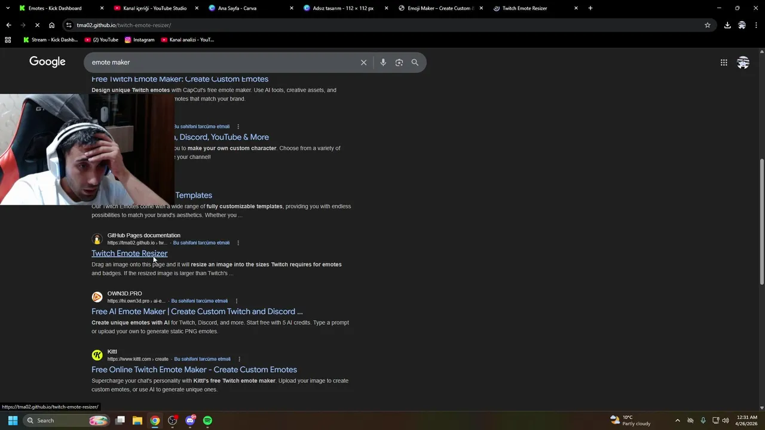
Task: Open Google Lens image search
Action: click(x=399, y=62)
